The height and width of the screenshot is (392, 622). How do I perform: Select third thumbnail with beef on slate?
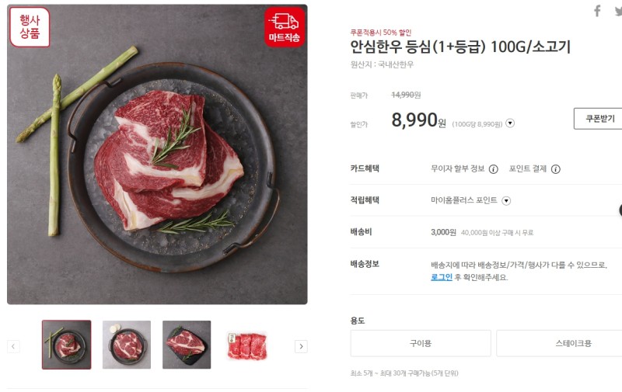point(187,345)
